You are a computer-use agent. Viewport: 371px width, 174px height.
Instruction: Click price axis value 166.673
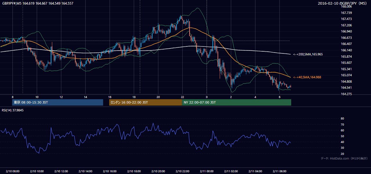[x=346, y=38]
